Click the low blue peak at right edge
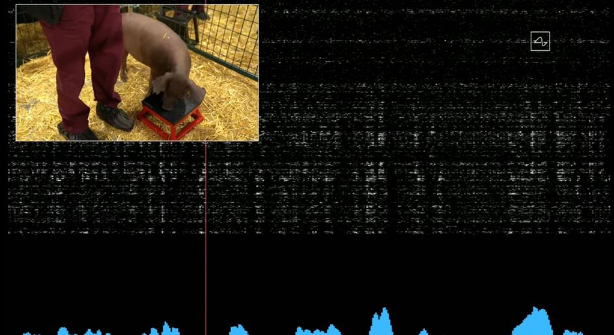 (573, 332)
